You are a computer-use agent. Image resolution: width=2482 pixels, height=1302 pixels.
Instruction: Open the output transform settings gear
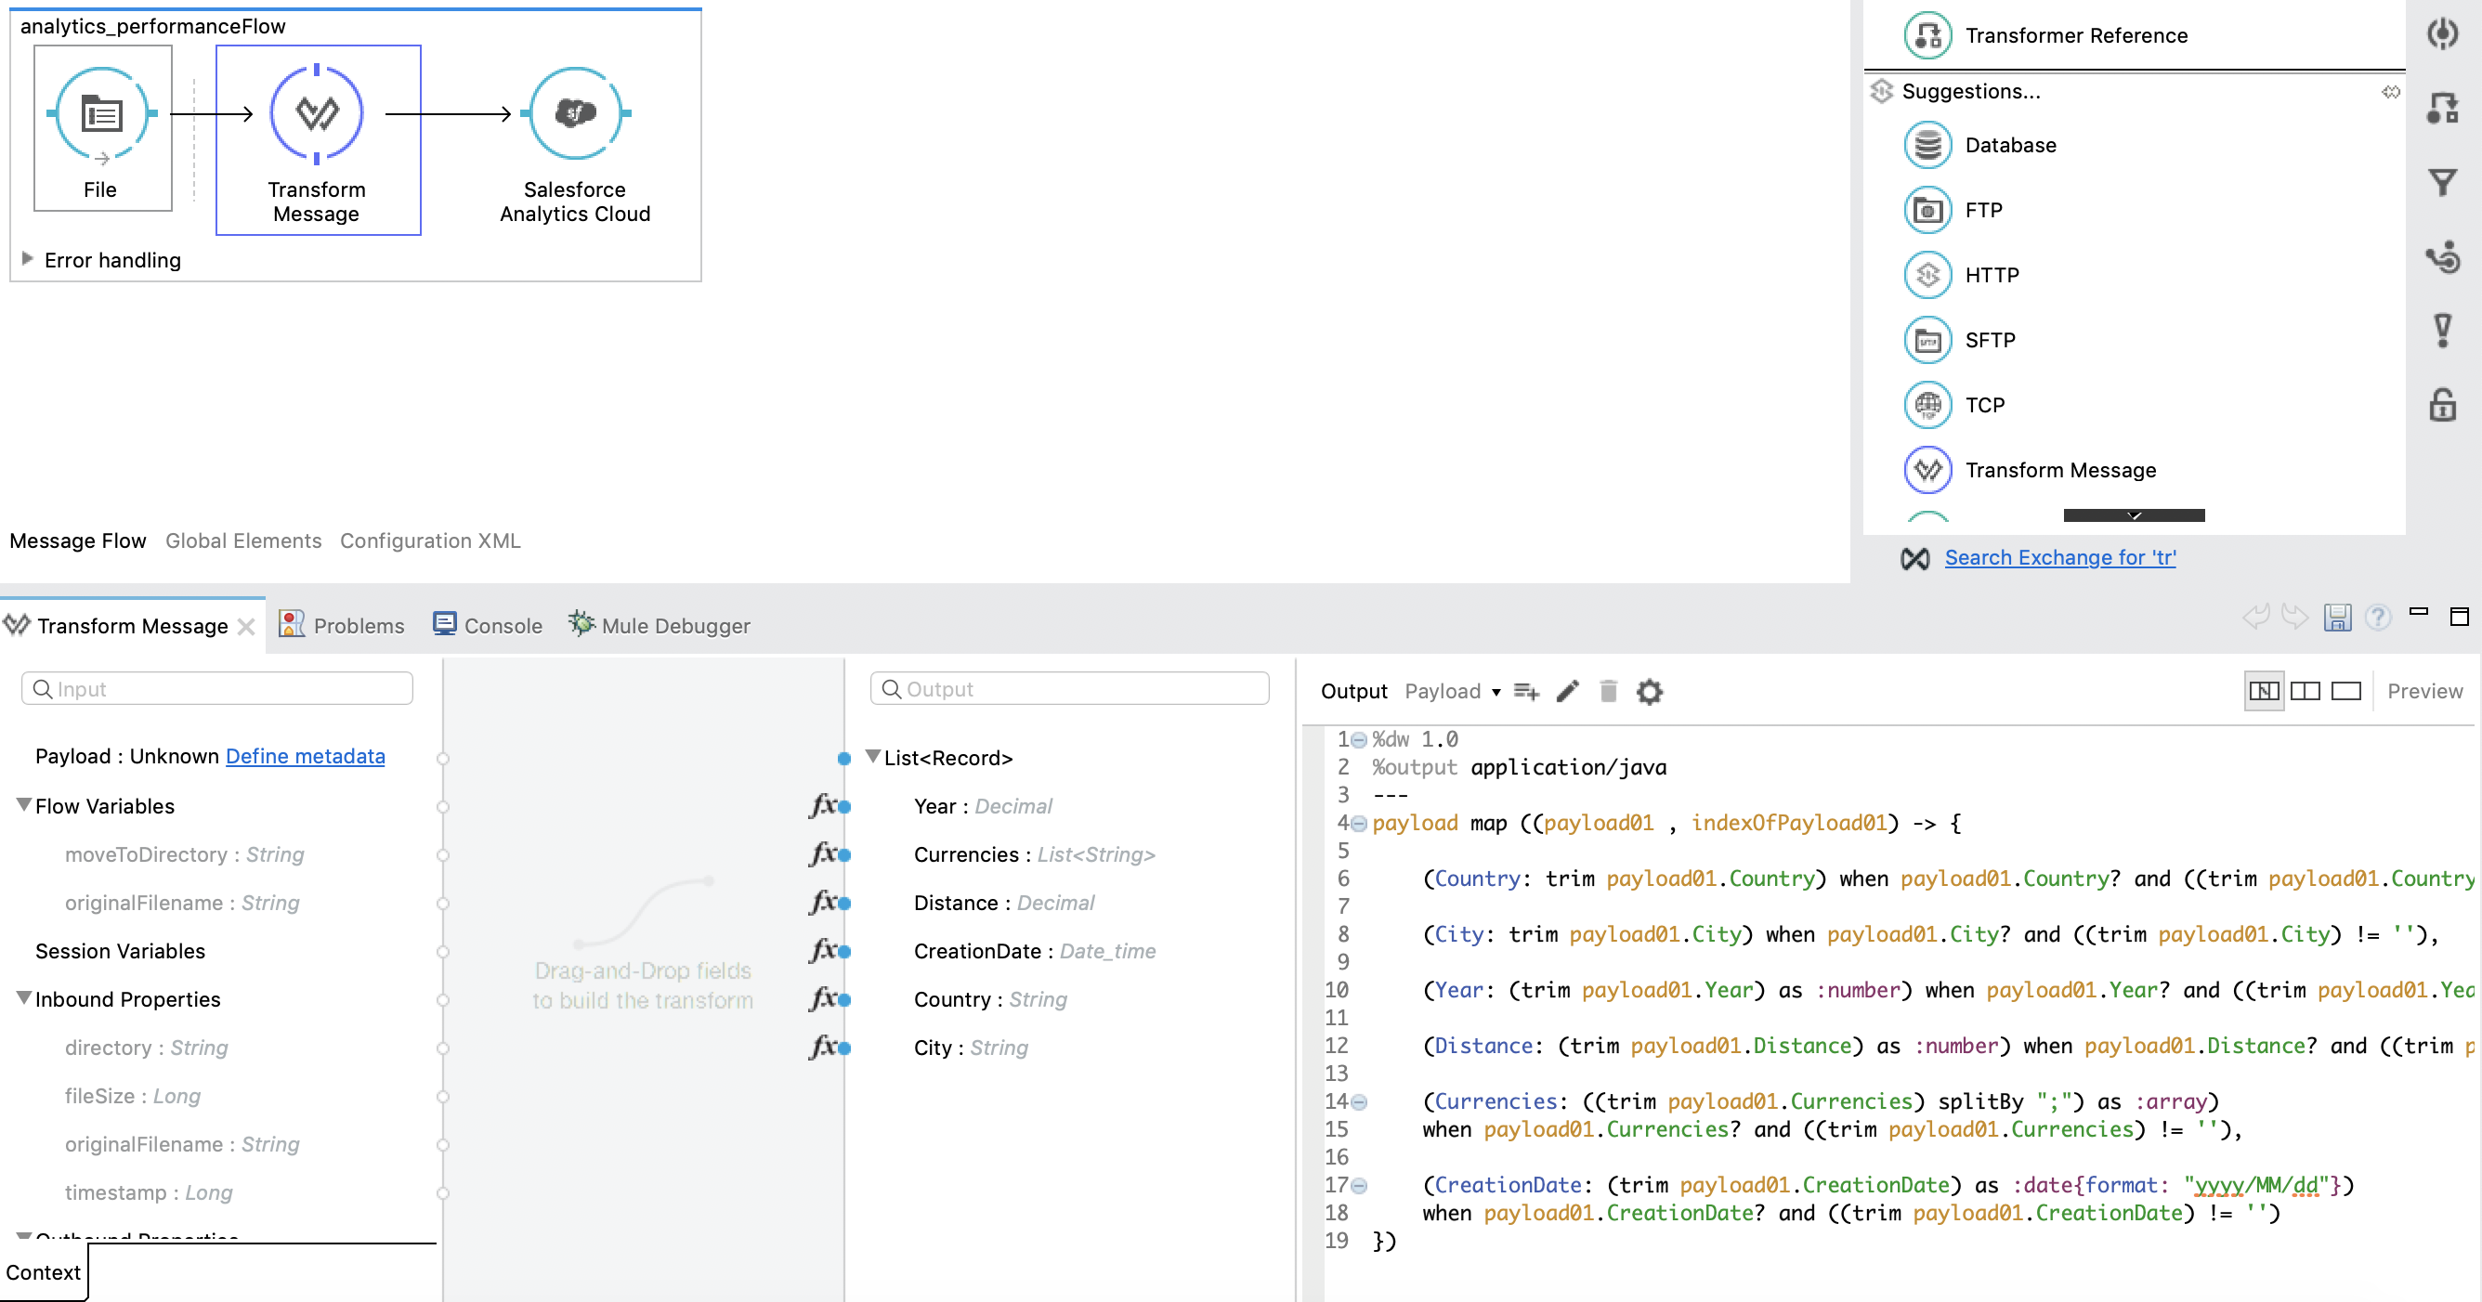tap(1650, 692)
